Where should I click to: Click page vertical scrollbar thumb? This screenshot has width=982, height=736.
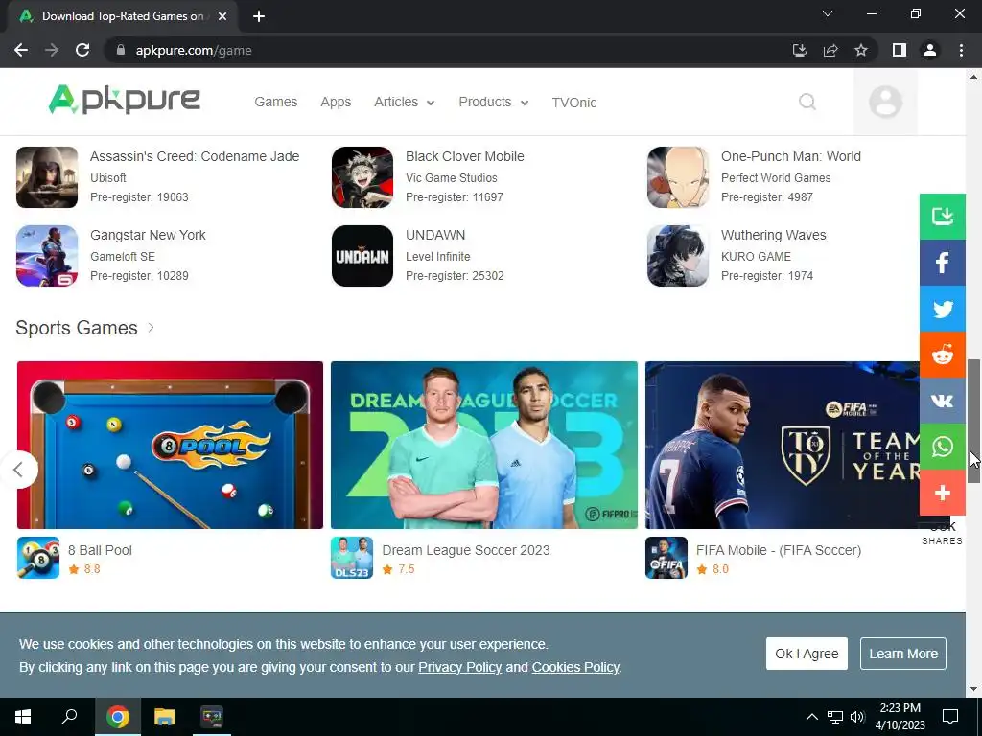point(973,422)
